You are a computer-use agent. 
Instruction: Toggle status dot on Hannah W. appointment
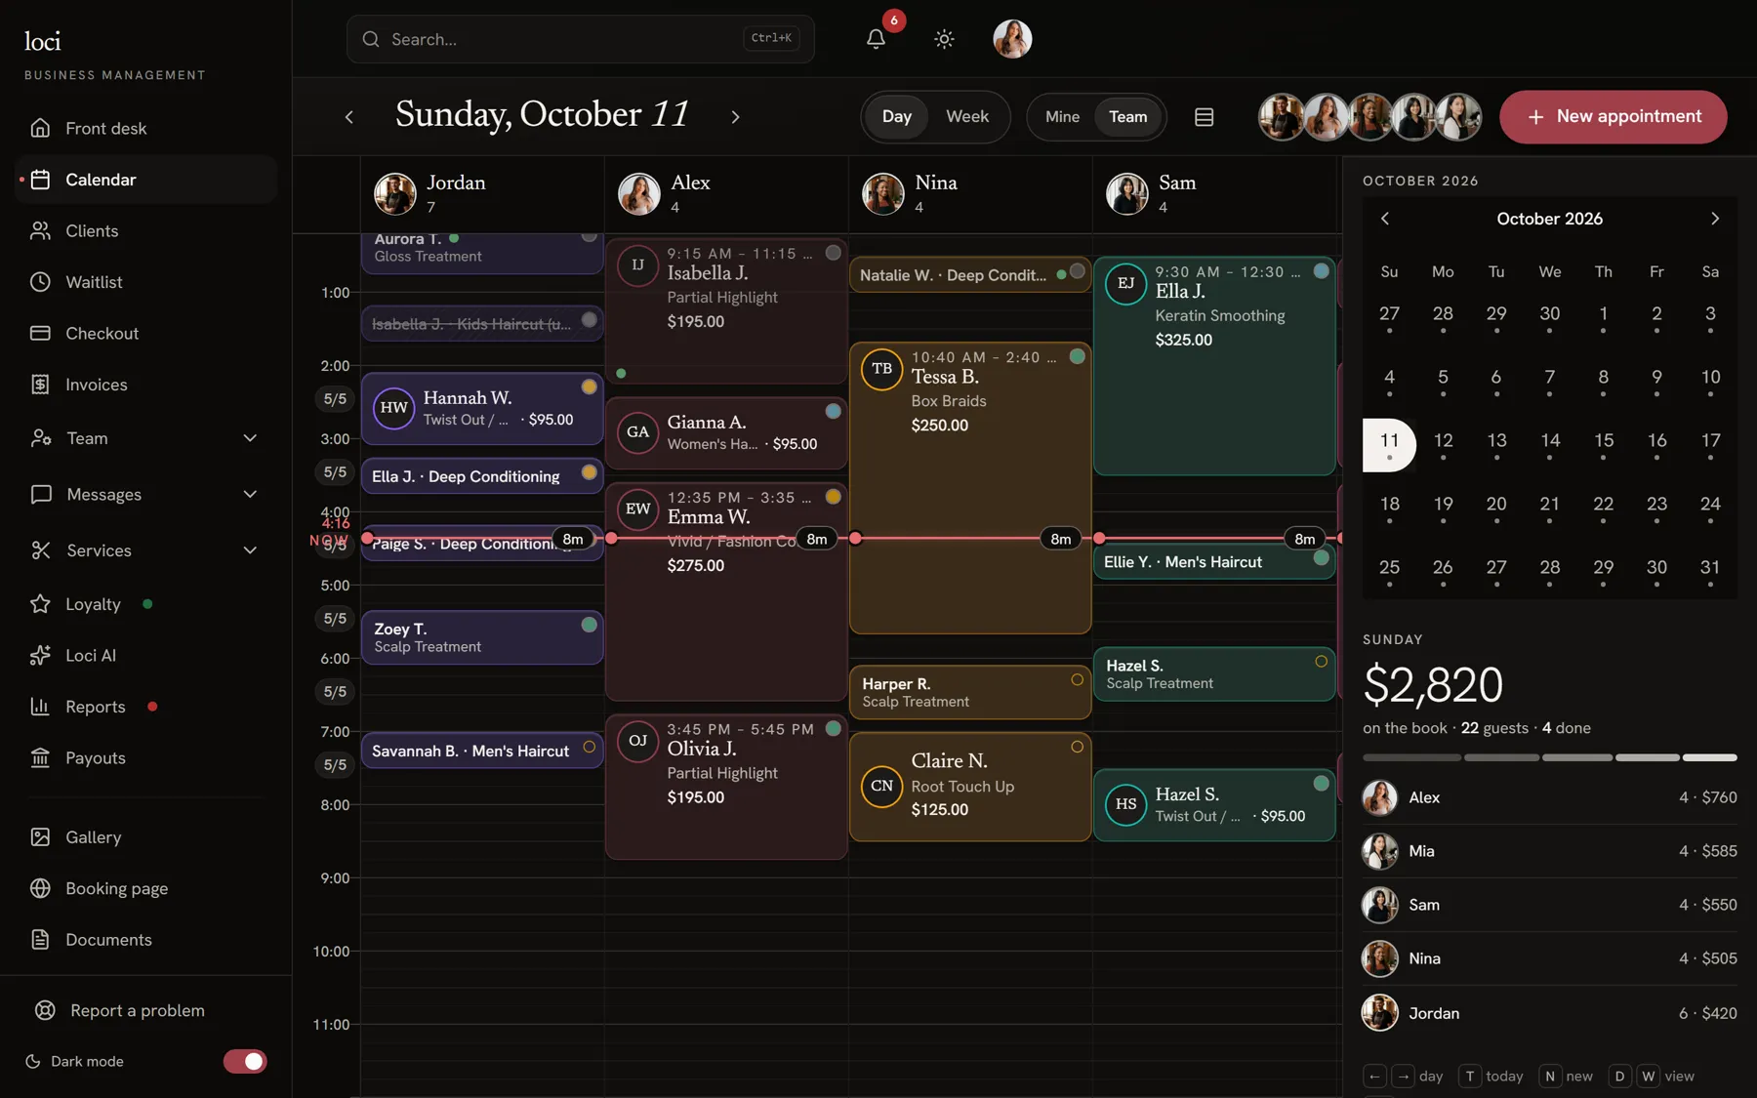point(589,386)
